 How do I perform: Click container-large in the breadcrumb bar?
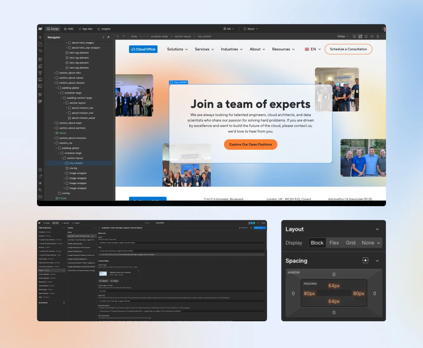pyautogui.click(x=159, y=36)
